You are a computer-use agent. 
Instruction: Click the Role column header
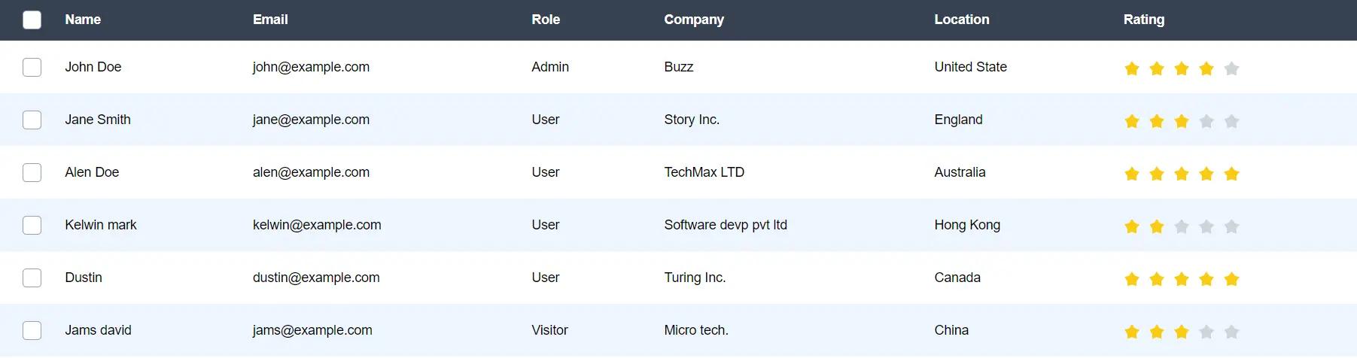click(546, 20)
